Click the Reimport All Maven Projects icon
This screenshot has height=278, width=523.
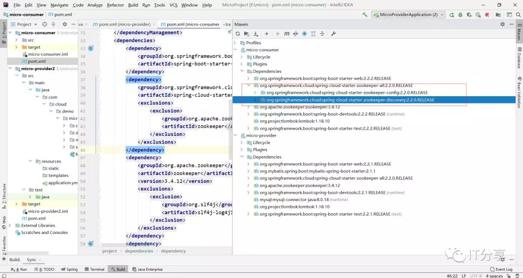point(237,34)
